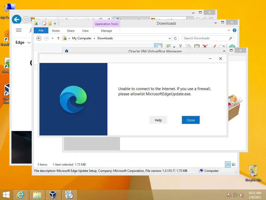This screenshot has width=266, height=200.
Task: Click the globe toolbar icon in Downloads
Action: pos(232,46)
